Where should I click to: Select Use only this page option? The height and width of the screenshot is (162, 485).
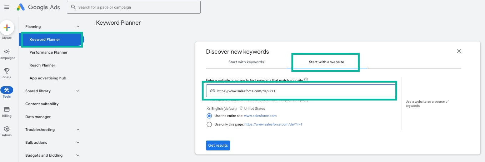(209, 124)
